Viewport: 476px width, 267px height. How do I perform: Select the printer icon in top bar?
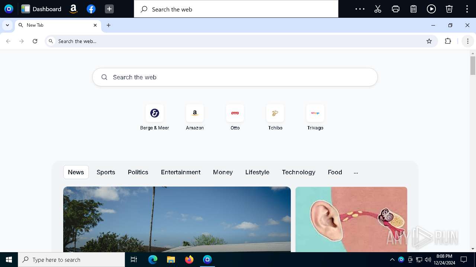pyautogui.click(x=396, y=9)
